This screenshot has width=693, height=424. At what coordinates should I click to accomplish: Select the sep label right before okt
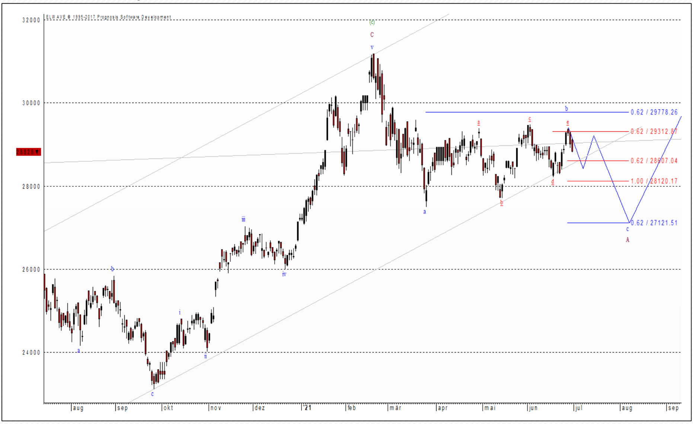coord(122,408)
